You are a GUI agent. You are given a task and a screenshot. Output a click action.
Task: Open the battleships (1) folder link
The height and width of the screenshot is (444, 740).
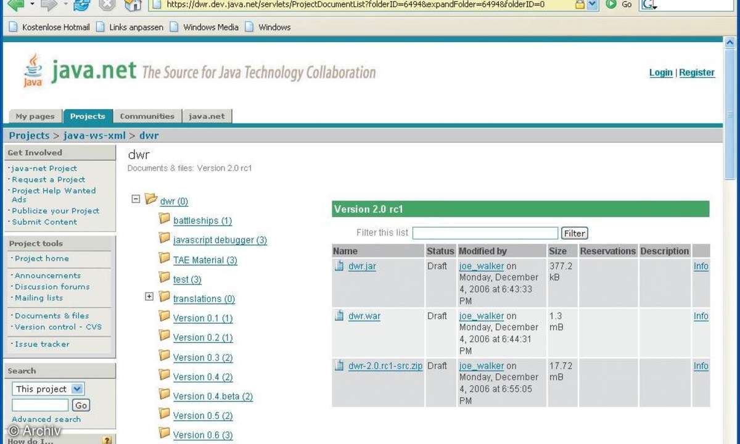tap(202, 221)
